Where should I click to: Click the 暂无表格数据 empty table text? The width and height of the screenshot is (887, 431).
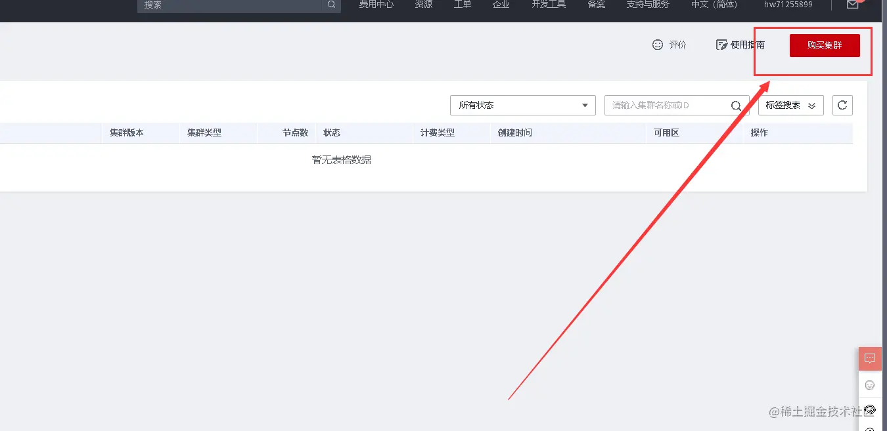(x=342, y=159)
